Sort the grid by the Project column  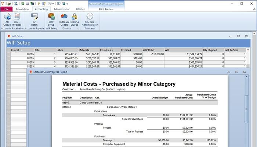click(22, 50)
